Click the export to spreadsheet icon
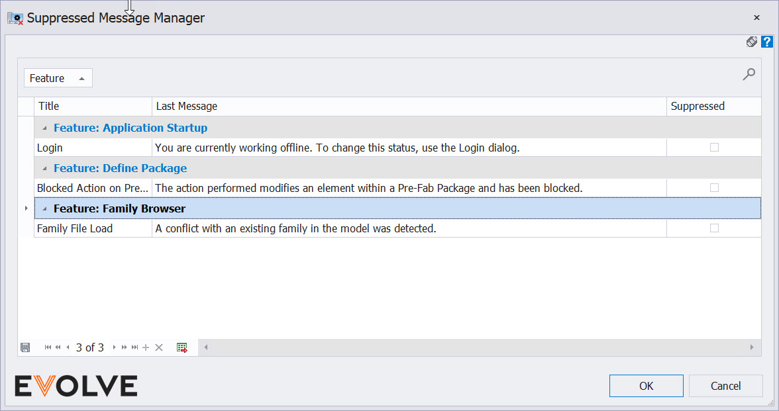 [x=182, y=347]
